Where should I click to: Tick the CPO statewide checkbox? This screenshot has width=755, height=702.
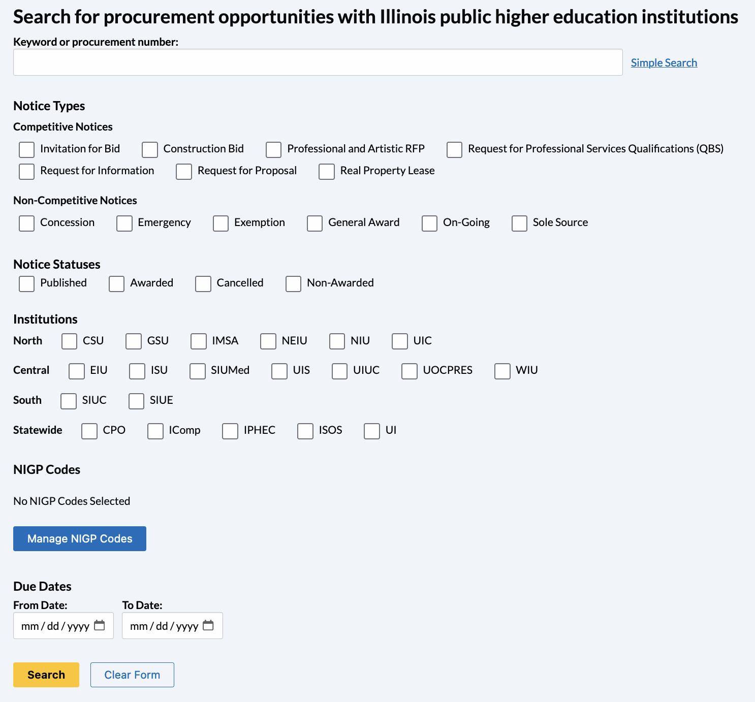[89, 431]
